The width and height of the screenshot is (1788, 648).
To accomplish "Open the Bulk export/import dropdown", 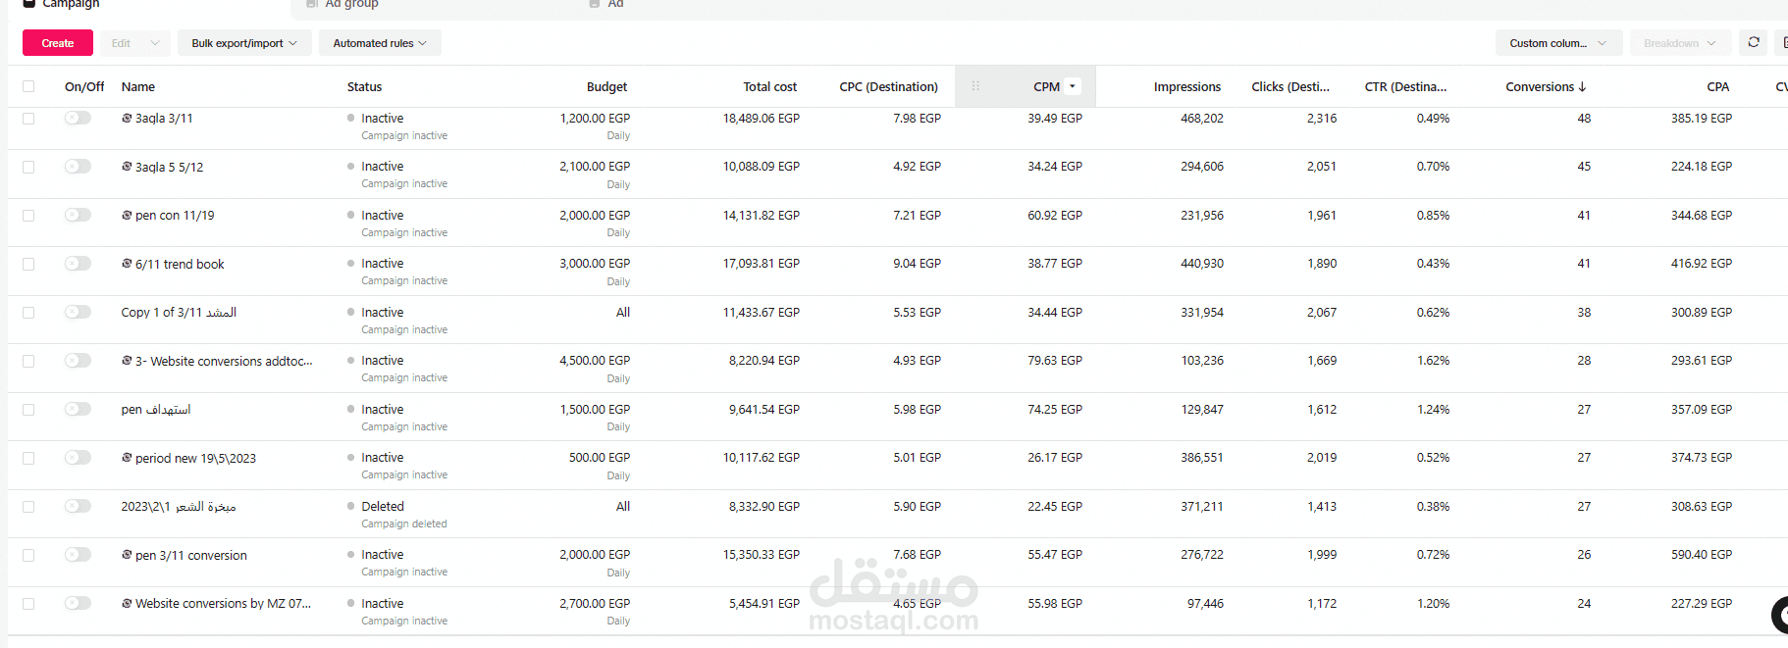I will 244,43.
